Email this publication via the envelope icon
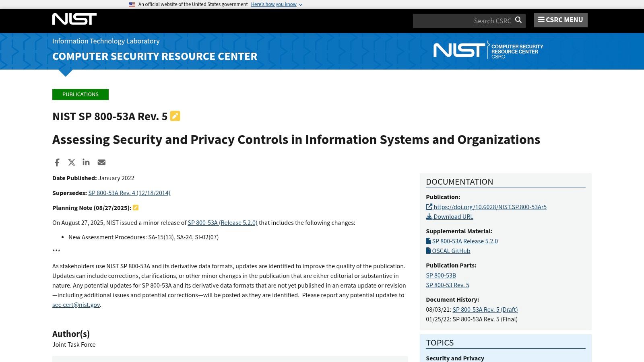Viewport: 644px width, 362px height. (101, 162)
